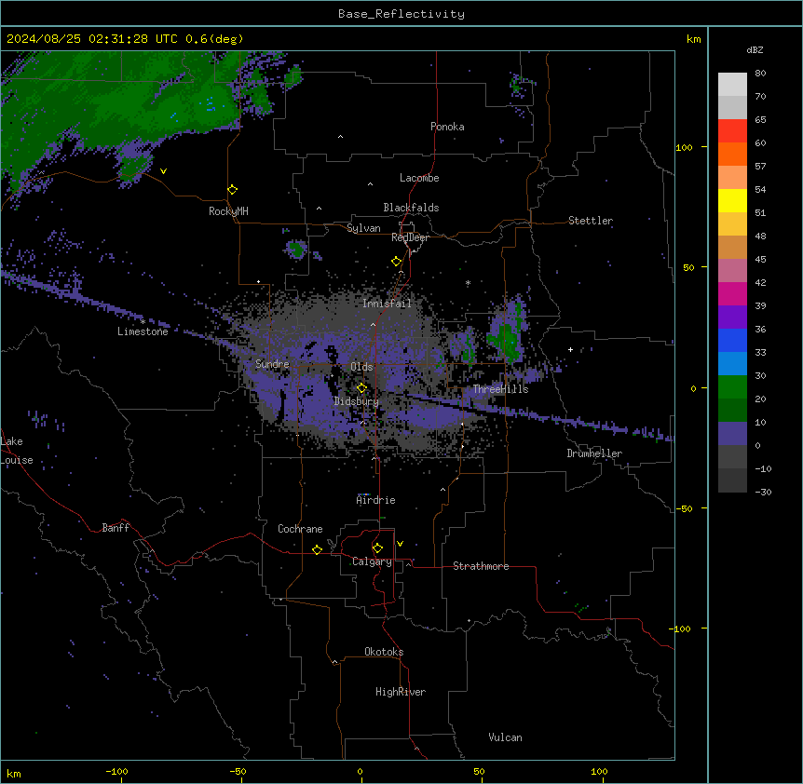Click the yellow v marker northwest of RockyMH
This screenshot has width=803, height=784.
pyautogui.click(x=163, y=171)
